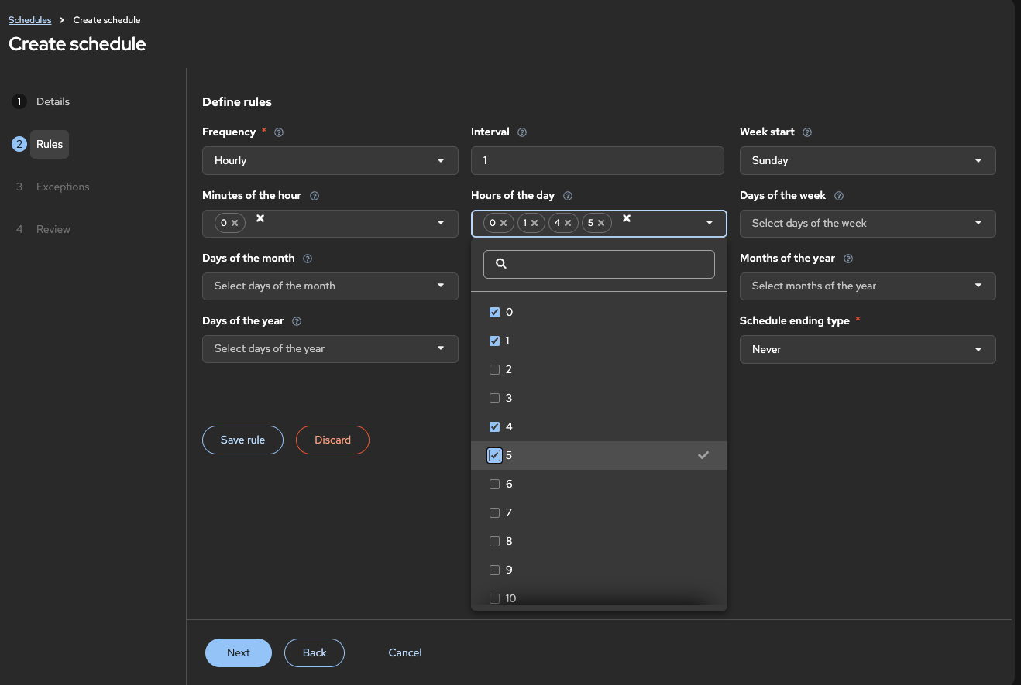This screenshot has width=1021, height=685.
Task: Check the hour 2 checkbox
Action: click(x=495, y=369)
